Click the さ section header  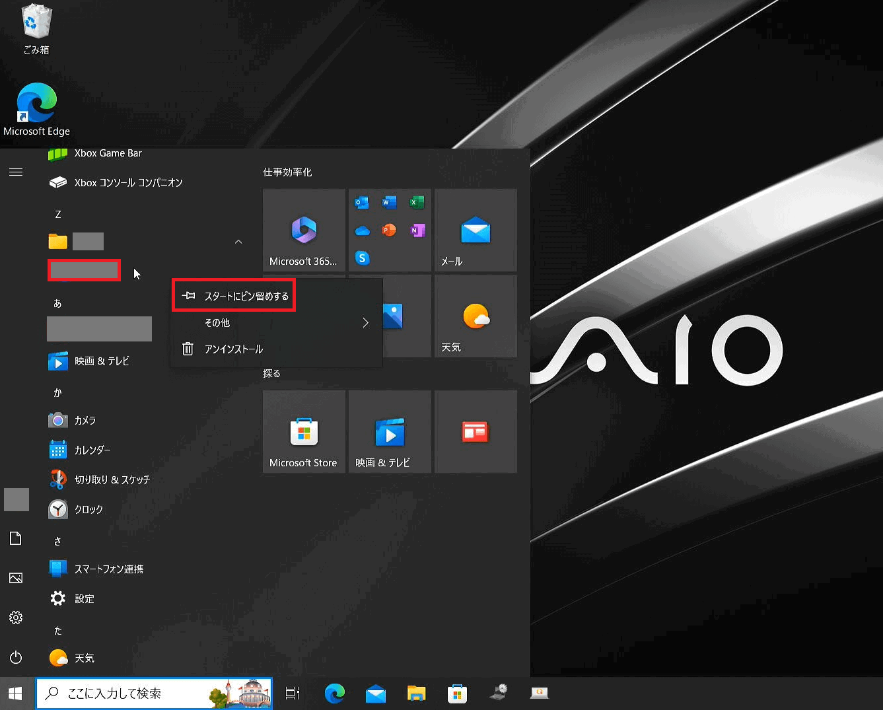[x=58, y=542]
